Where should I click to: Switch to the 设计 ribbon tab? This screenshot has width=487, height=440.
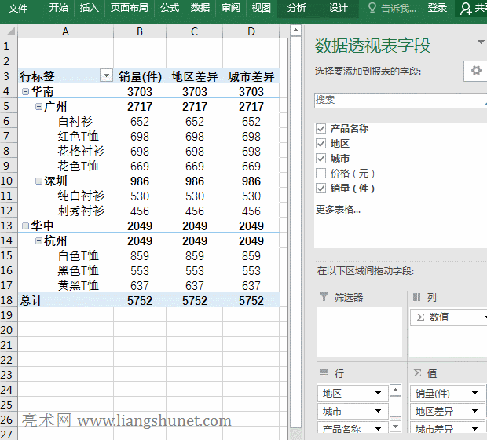338,8
